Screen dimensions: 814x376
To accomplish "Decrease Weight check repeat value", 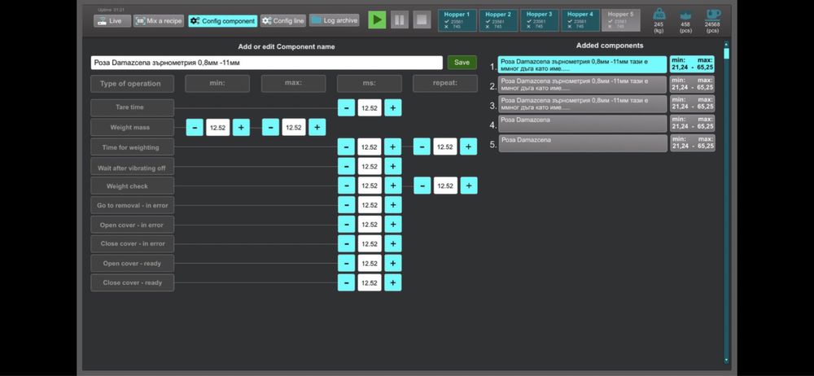I will pos(422,186).
